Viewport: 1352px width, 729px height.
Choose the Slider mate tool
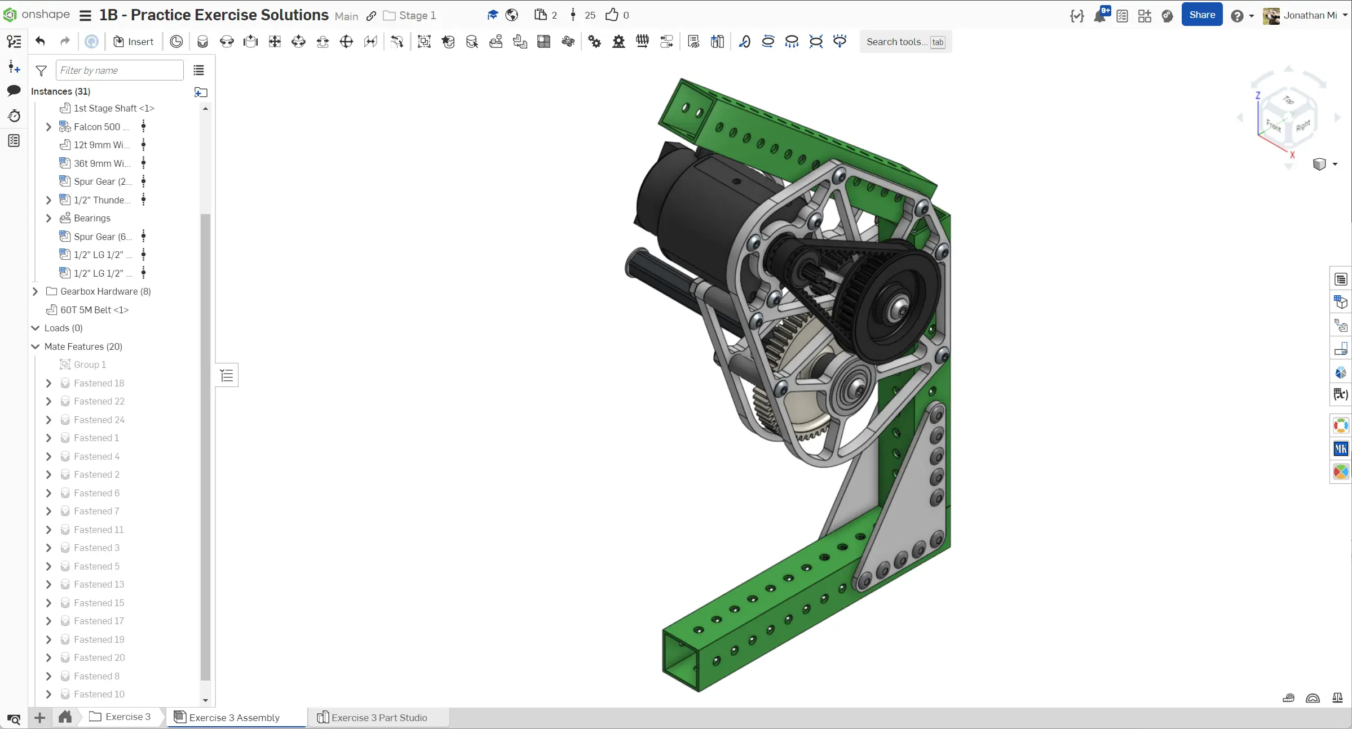tap(250, 42)
